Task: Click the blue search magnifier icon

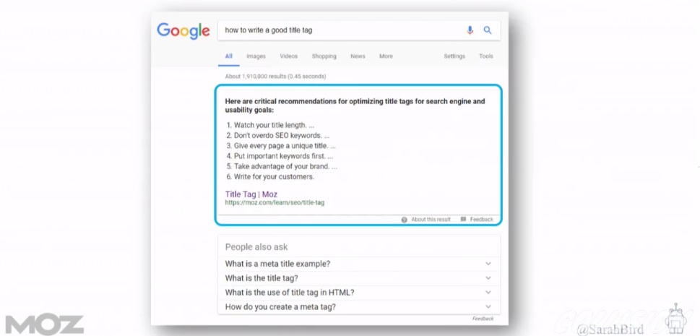Action: pos(488,30)
